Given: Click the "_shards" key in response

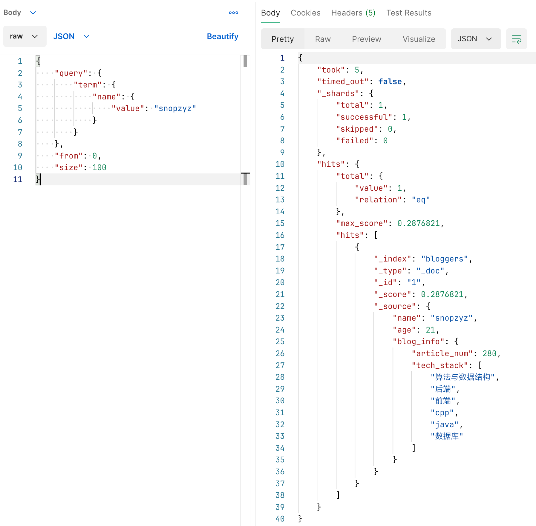Looking at the screenshot, I should [x=338, y=93].
